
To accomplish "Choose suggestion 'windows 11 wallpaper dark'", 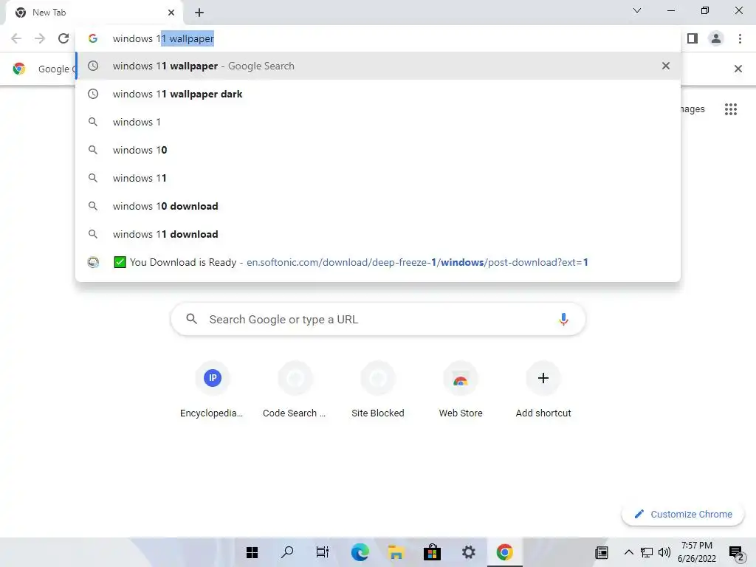I will pyautogui.click(x=378, y=94).
